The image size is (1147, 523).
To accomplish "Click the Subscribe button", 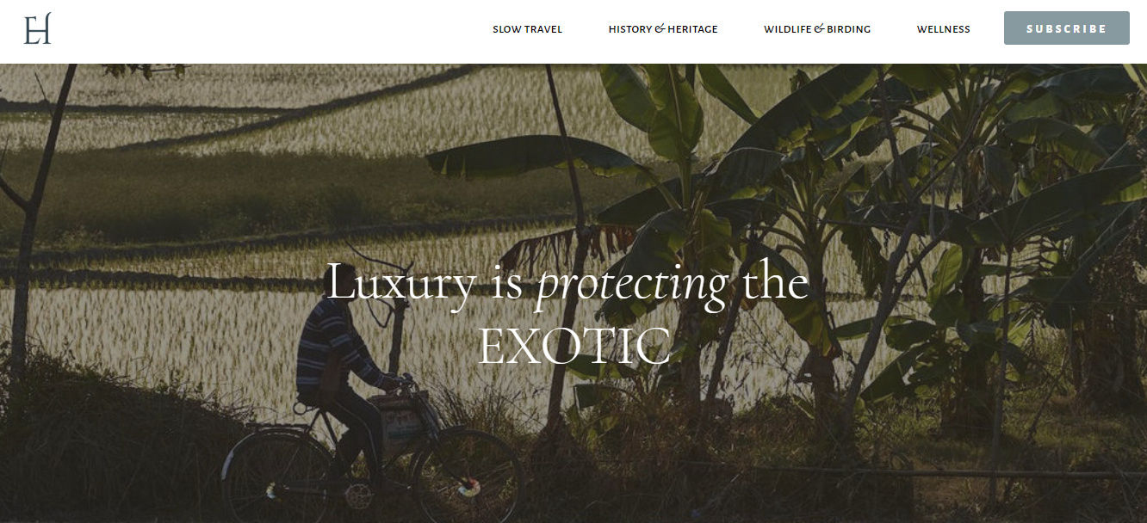I will [x=1066, y=28].
